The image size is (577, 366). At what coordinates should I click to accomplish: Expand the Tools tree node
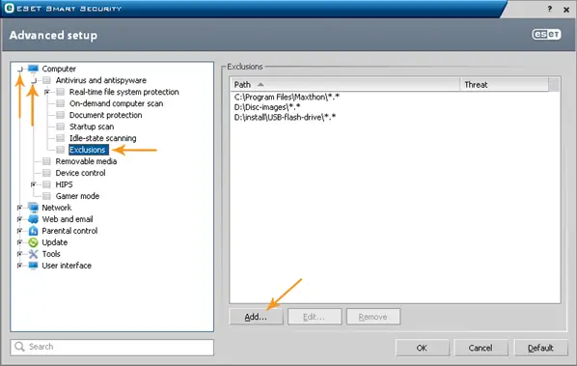pyautogui.click(x=20, y=254)
